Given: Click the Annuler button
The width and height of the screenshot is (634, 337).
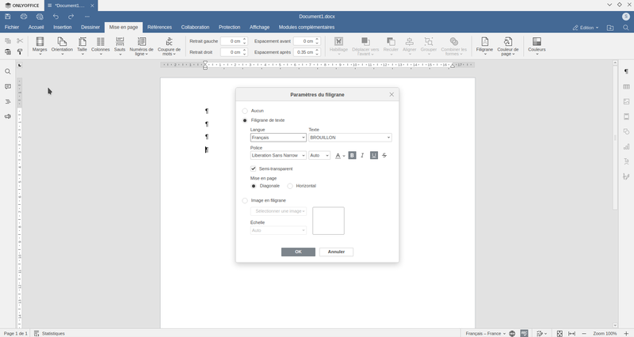Looking at the screenshot, I should tap(336, 252).
